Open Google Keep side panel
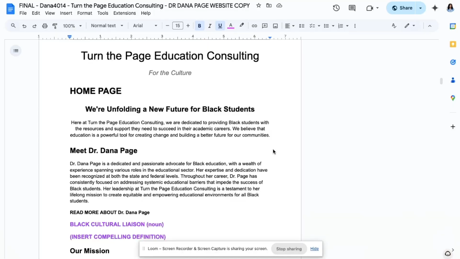Screen dimensions: 460x259 [453, 44]
